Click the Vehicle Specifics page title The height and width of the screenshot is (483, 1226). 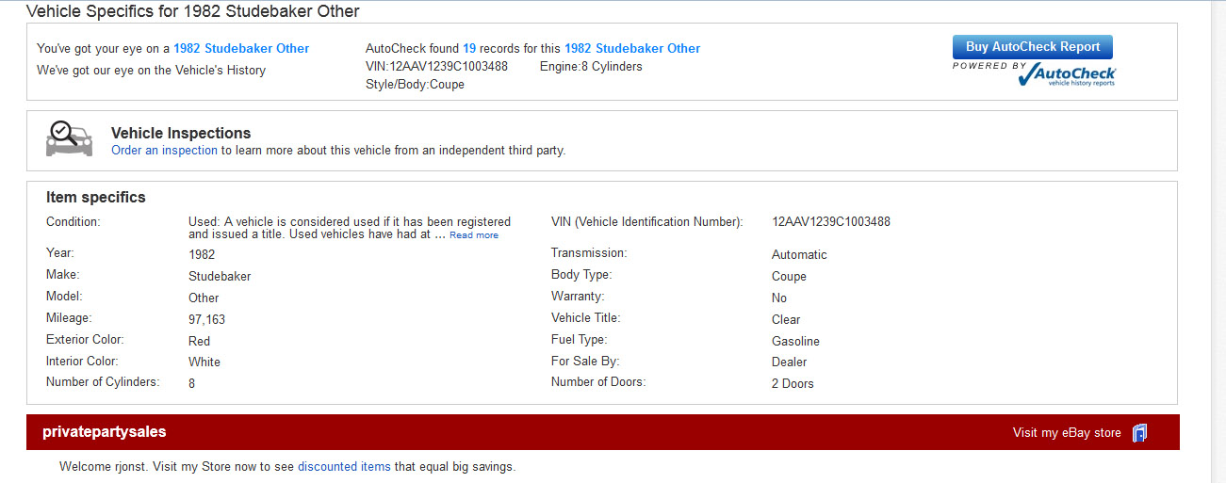pyautogui.click(x=192, y=11)
